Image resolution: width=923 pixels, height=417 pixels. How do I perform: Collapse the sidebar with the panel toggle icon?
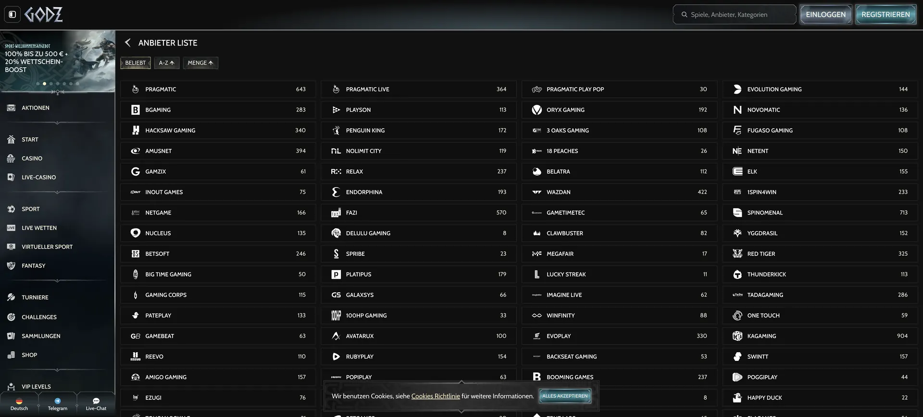coord(12,14)
